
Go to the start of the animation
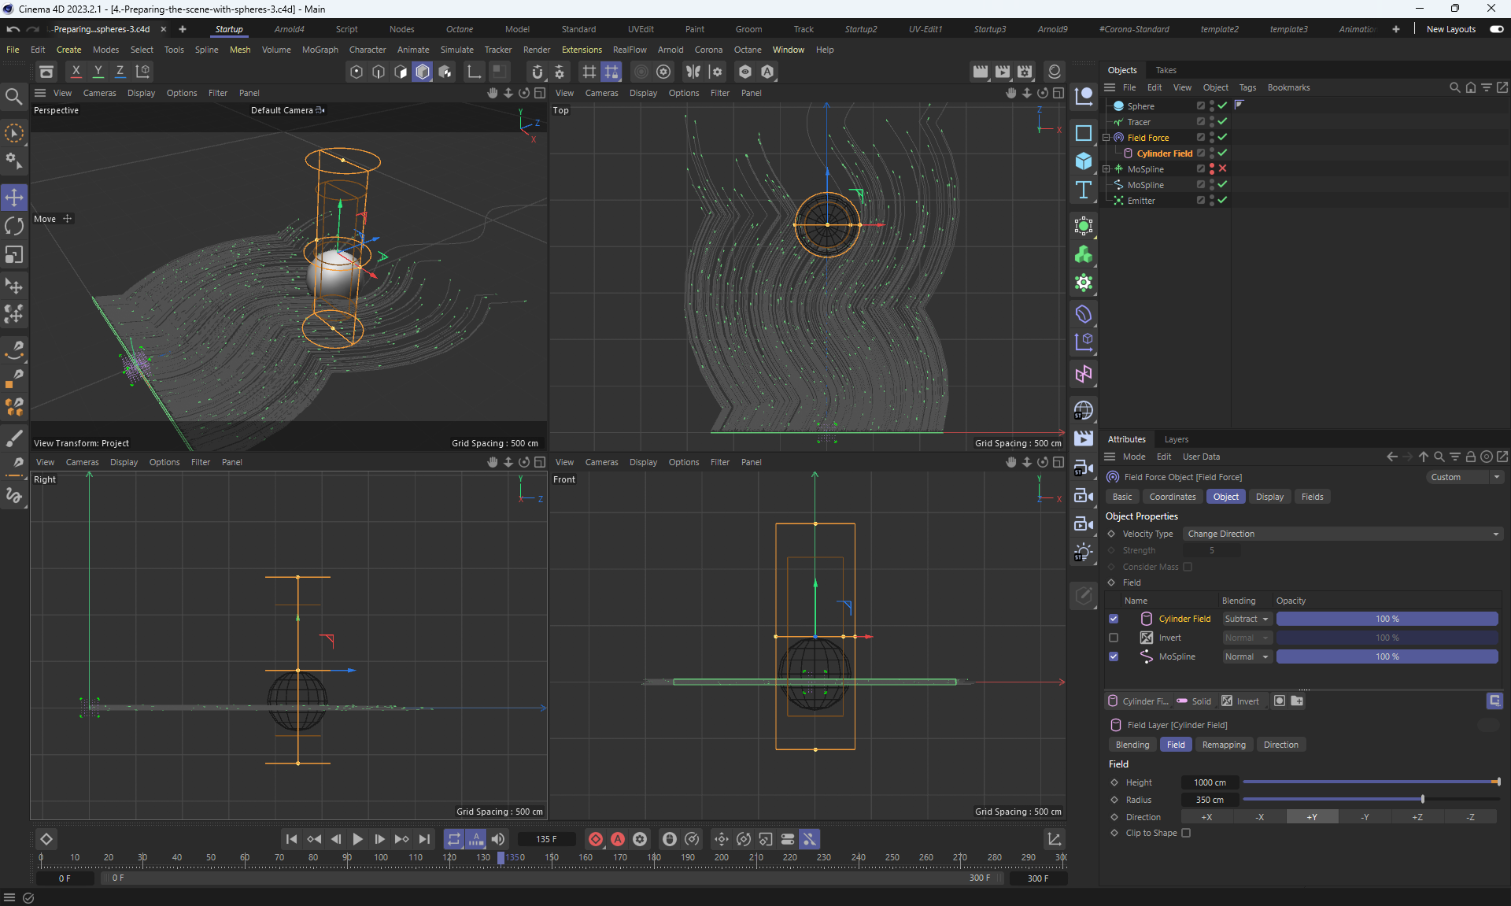[291, 839]
